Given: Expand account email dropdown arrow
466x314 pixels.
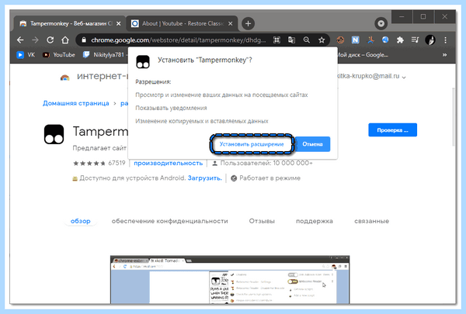Looking at the screenshot, I should click(404, 77).
